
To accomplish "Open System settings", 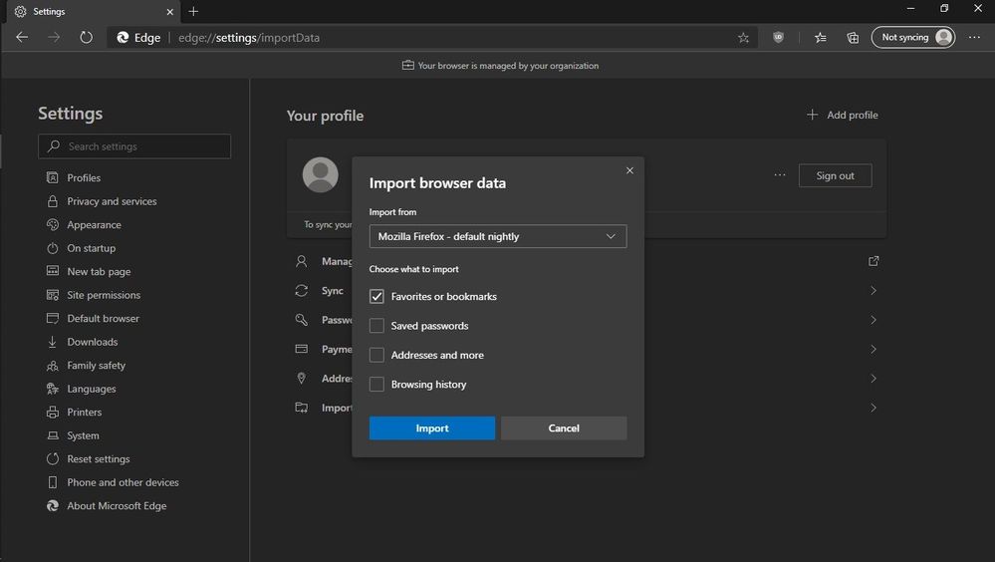I will click(x=83, y=435).
